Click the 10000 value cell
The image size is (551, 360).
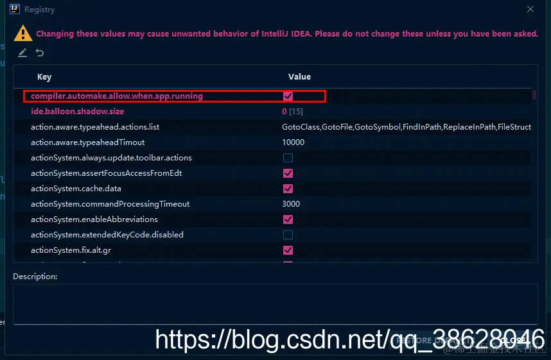(293, 142)
